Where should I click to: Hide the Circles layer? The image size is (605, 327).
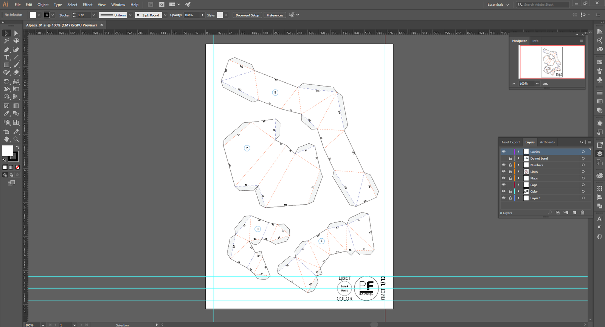click(x=503, y=152)
